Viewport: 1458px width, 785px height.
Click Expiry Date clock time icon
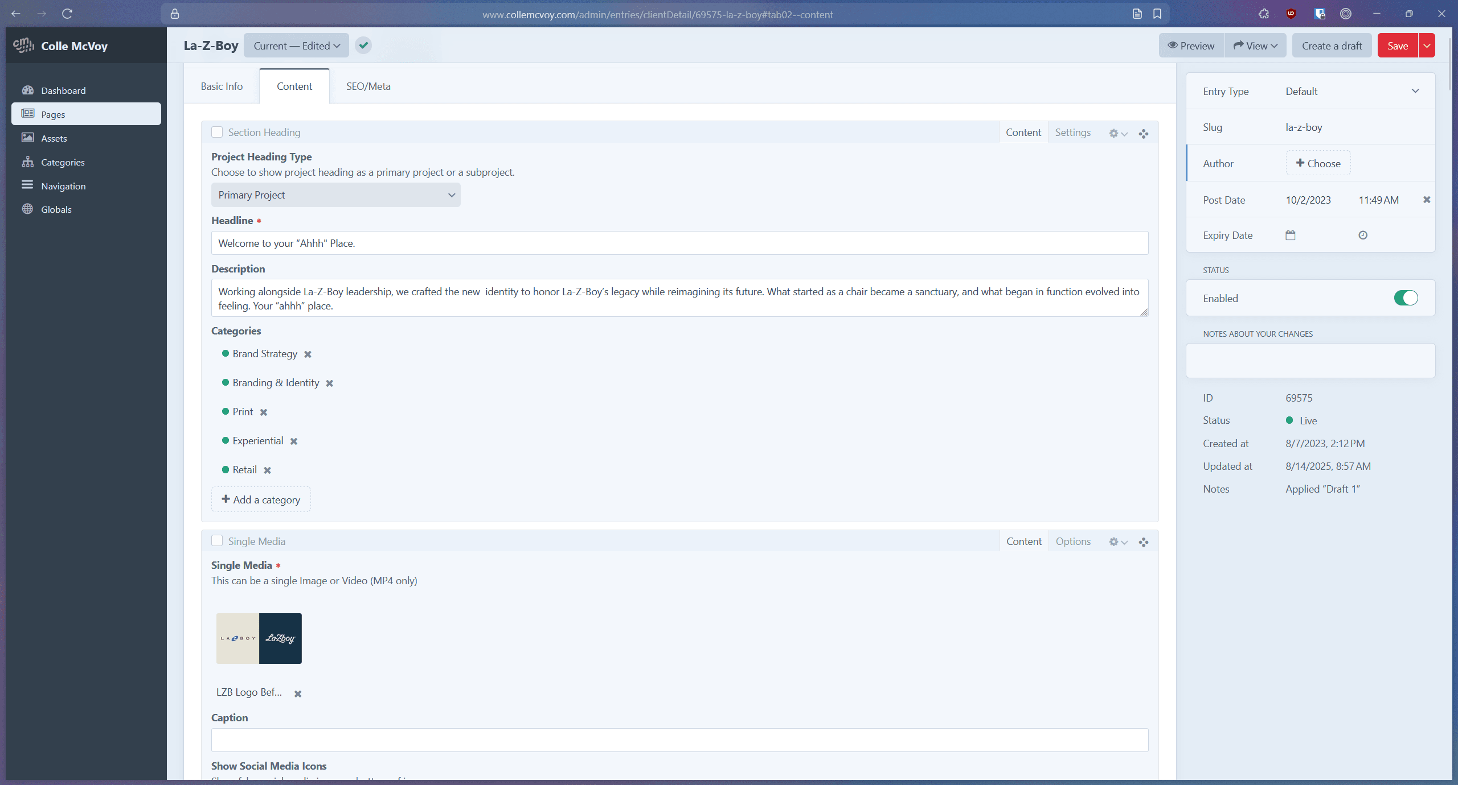tap(1362, 235)
